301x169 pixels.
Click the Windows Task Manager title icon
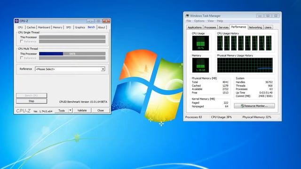(187, 15)
